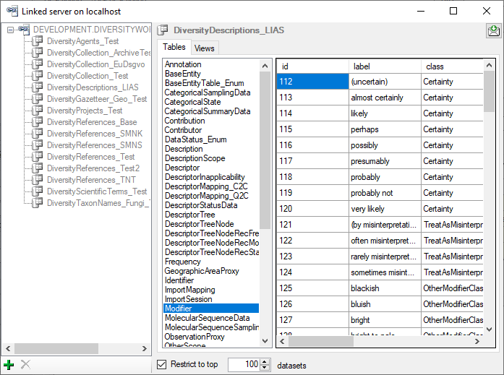
Task: Select the Identifier table
Action: tap(179, 280)
